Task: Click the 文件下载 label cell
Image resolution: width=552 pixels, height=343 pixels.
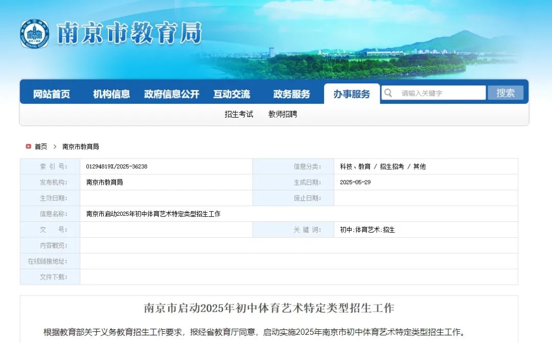Action: (50, 277)
